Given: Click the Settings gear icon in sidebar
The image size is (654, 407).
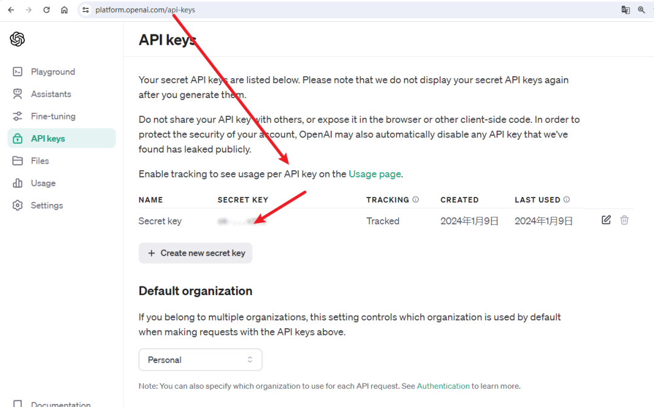Looking at the screenshot, I should (18, 205).
